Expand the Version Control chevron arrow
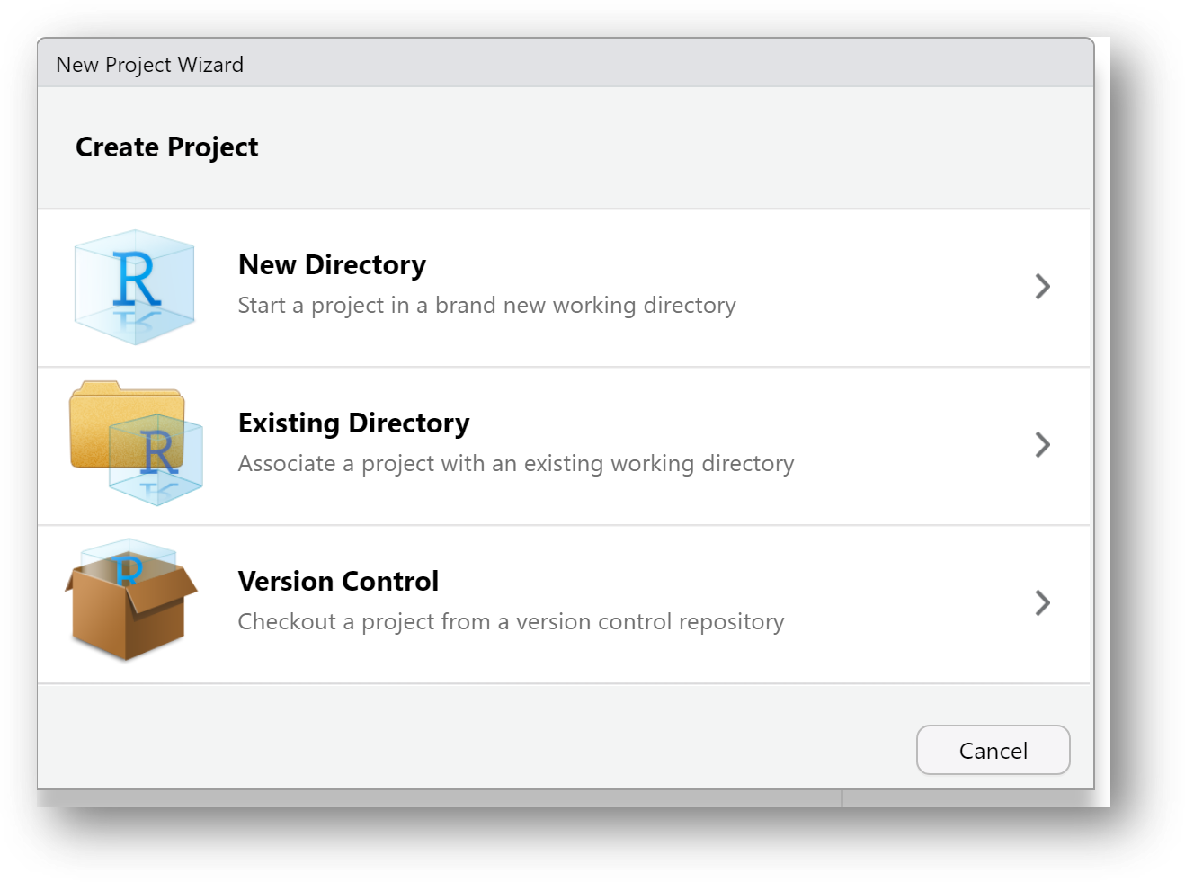Screen dimensions: 1185x882 [x=1042, y=603]
